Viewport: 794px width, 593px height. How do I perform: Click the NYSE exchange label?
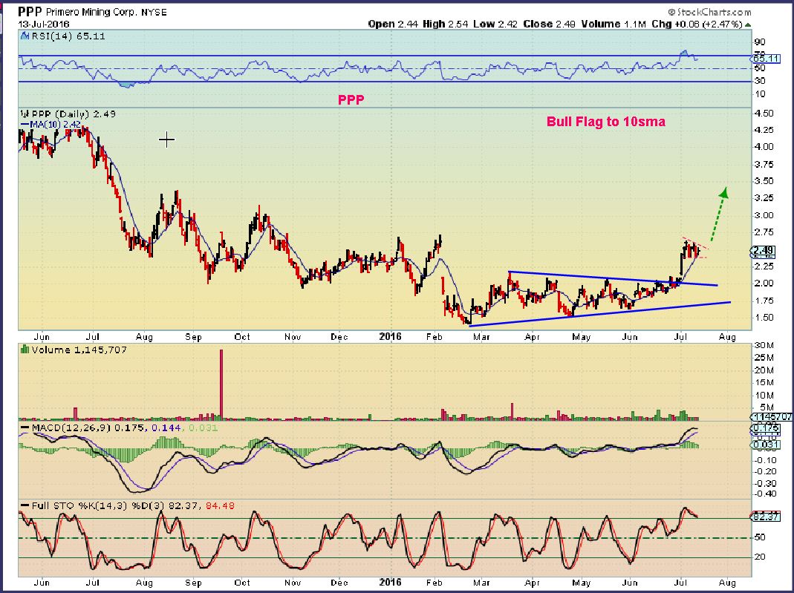[154, 12]
